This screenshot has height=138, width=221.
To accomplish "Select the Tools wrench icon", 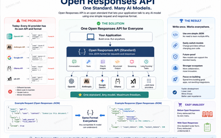I will 88,62.
